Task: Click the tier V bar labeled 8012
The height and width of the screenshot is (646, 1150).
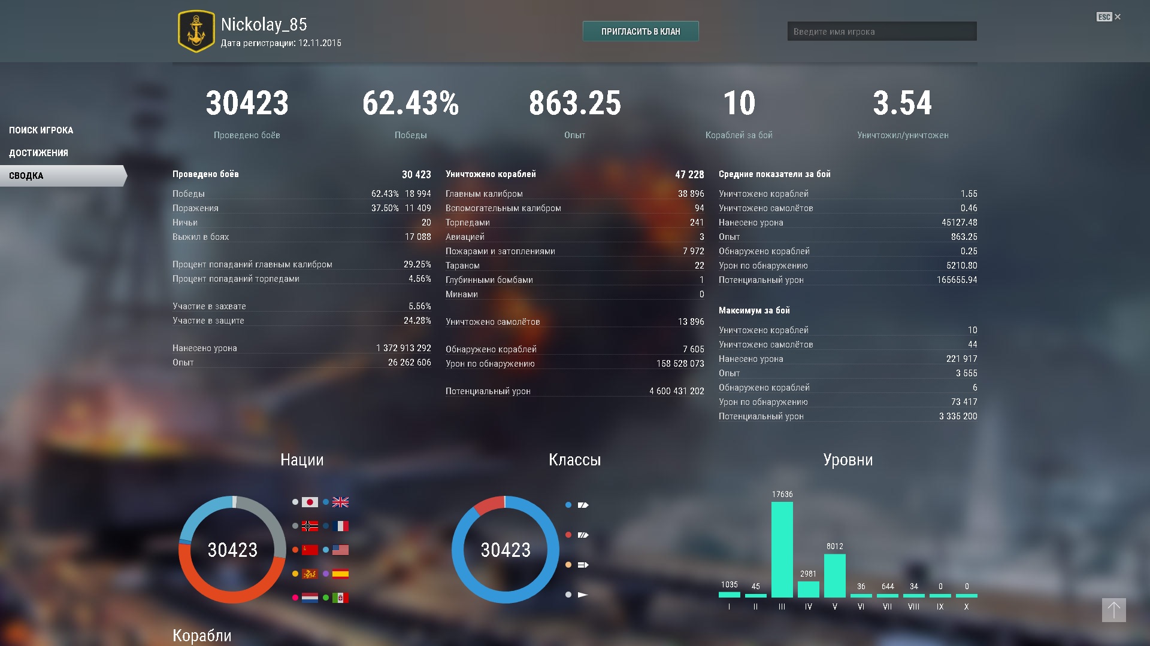Action: click(x=834, y=575)
